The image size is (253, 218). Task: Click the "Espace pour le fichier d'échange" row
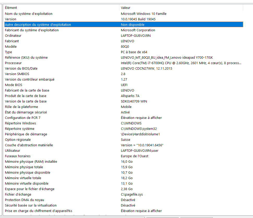(x=124, y=189)
